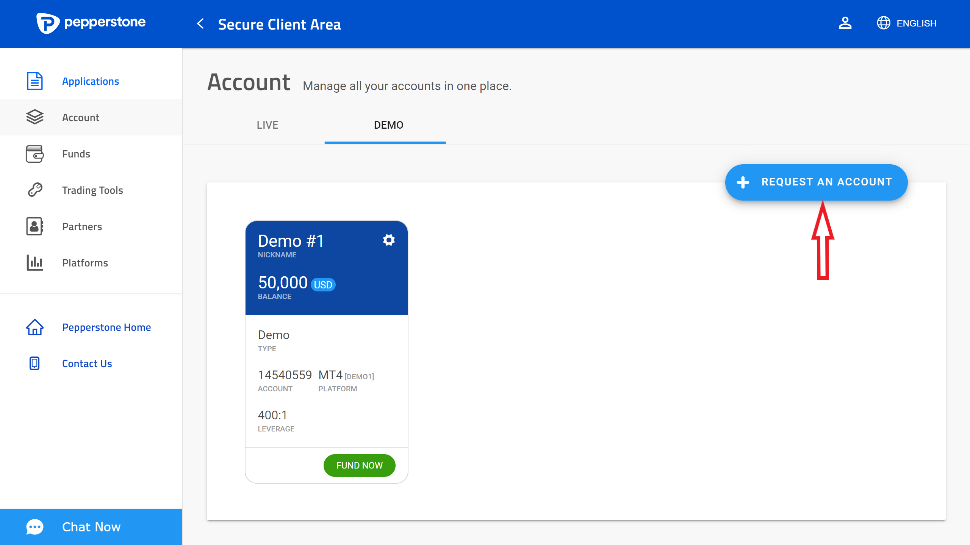Click the Account layers icon in the sidebar

click(34, 117)
